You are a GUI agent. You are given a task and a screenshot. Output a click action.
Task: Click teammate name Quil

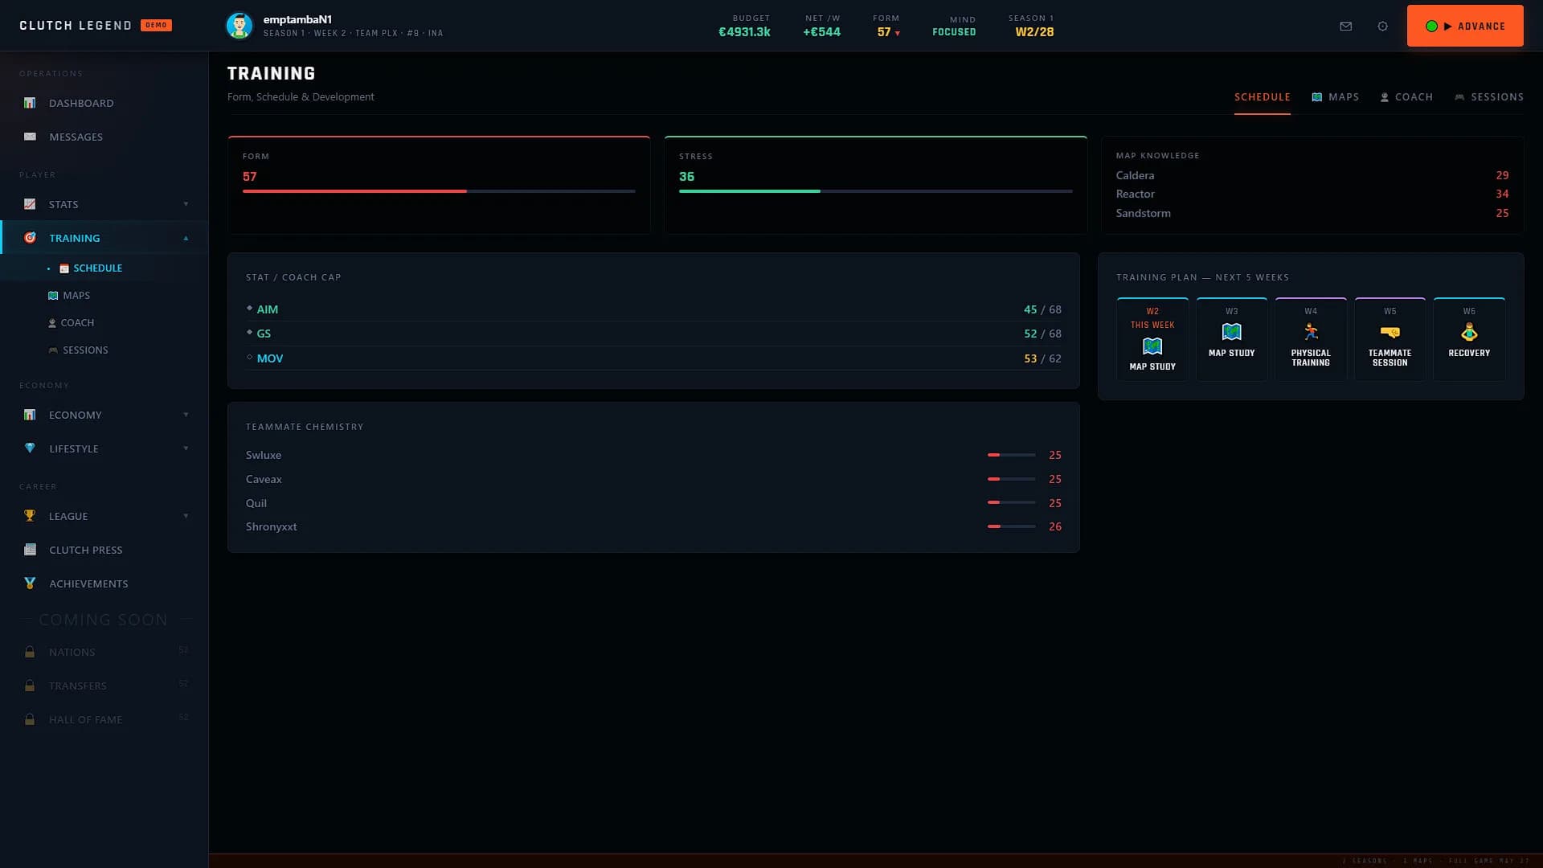[256, 503]
